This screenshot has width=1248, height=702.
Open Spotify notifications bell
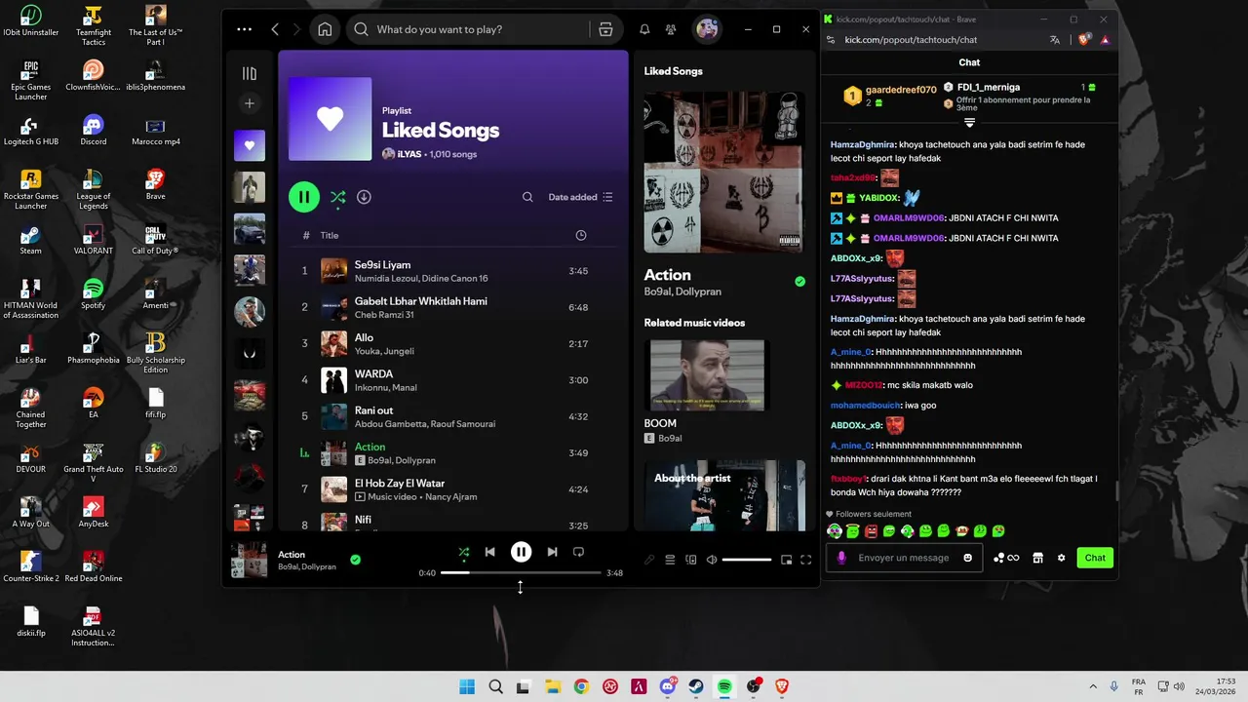click(x=644, y=29)
